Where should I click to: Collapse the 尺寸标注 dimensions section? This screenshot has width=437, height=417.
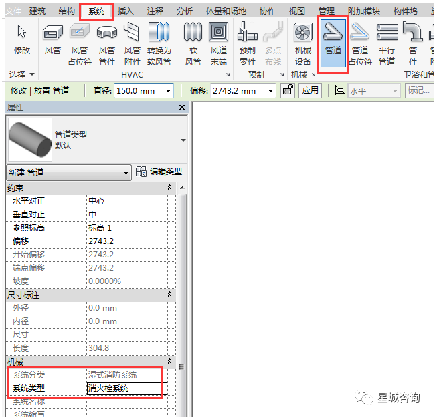169,295
